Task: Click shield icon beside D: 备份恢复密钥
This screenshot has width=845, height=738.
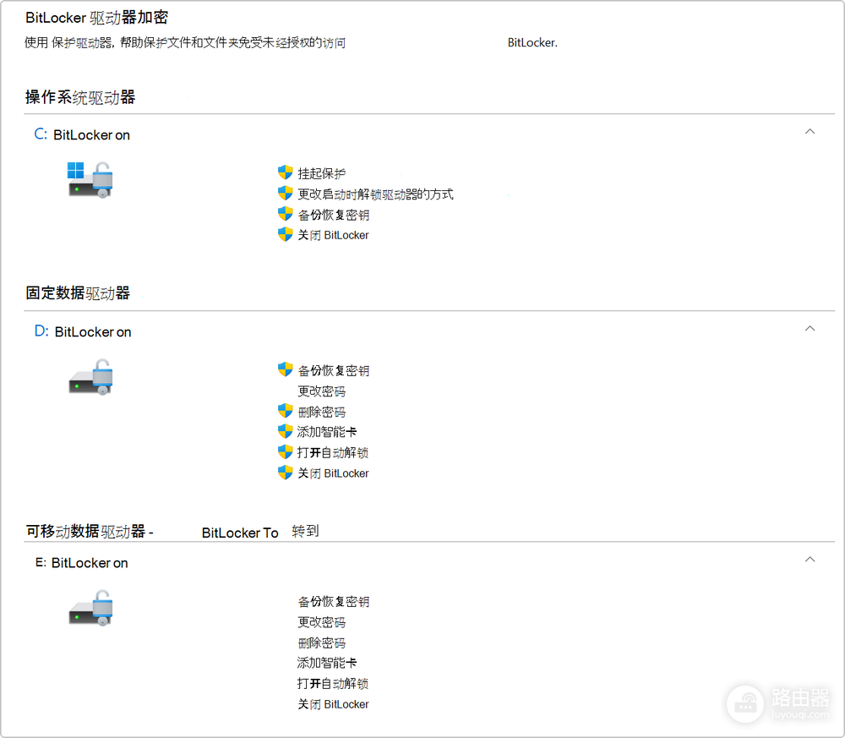Action: 285,369
